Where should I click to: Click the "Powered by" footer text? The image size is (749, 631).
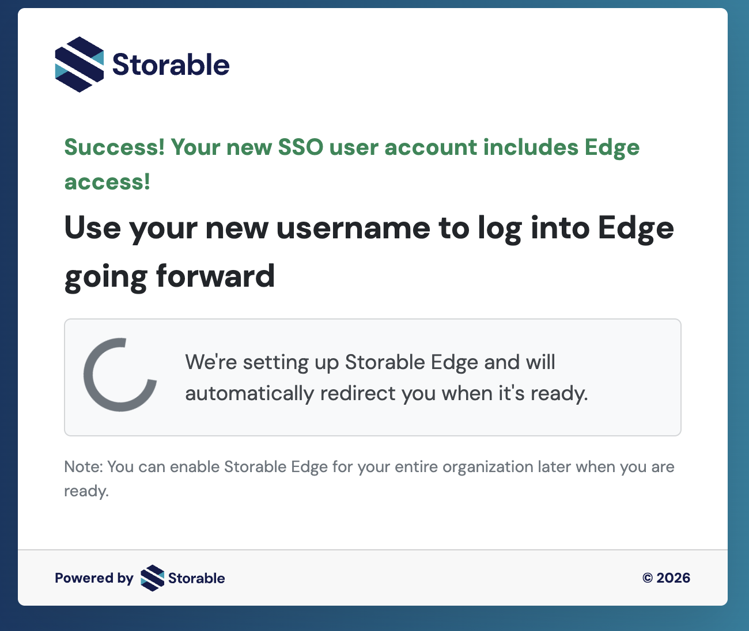(x=94, y=578)
